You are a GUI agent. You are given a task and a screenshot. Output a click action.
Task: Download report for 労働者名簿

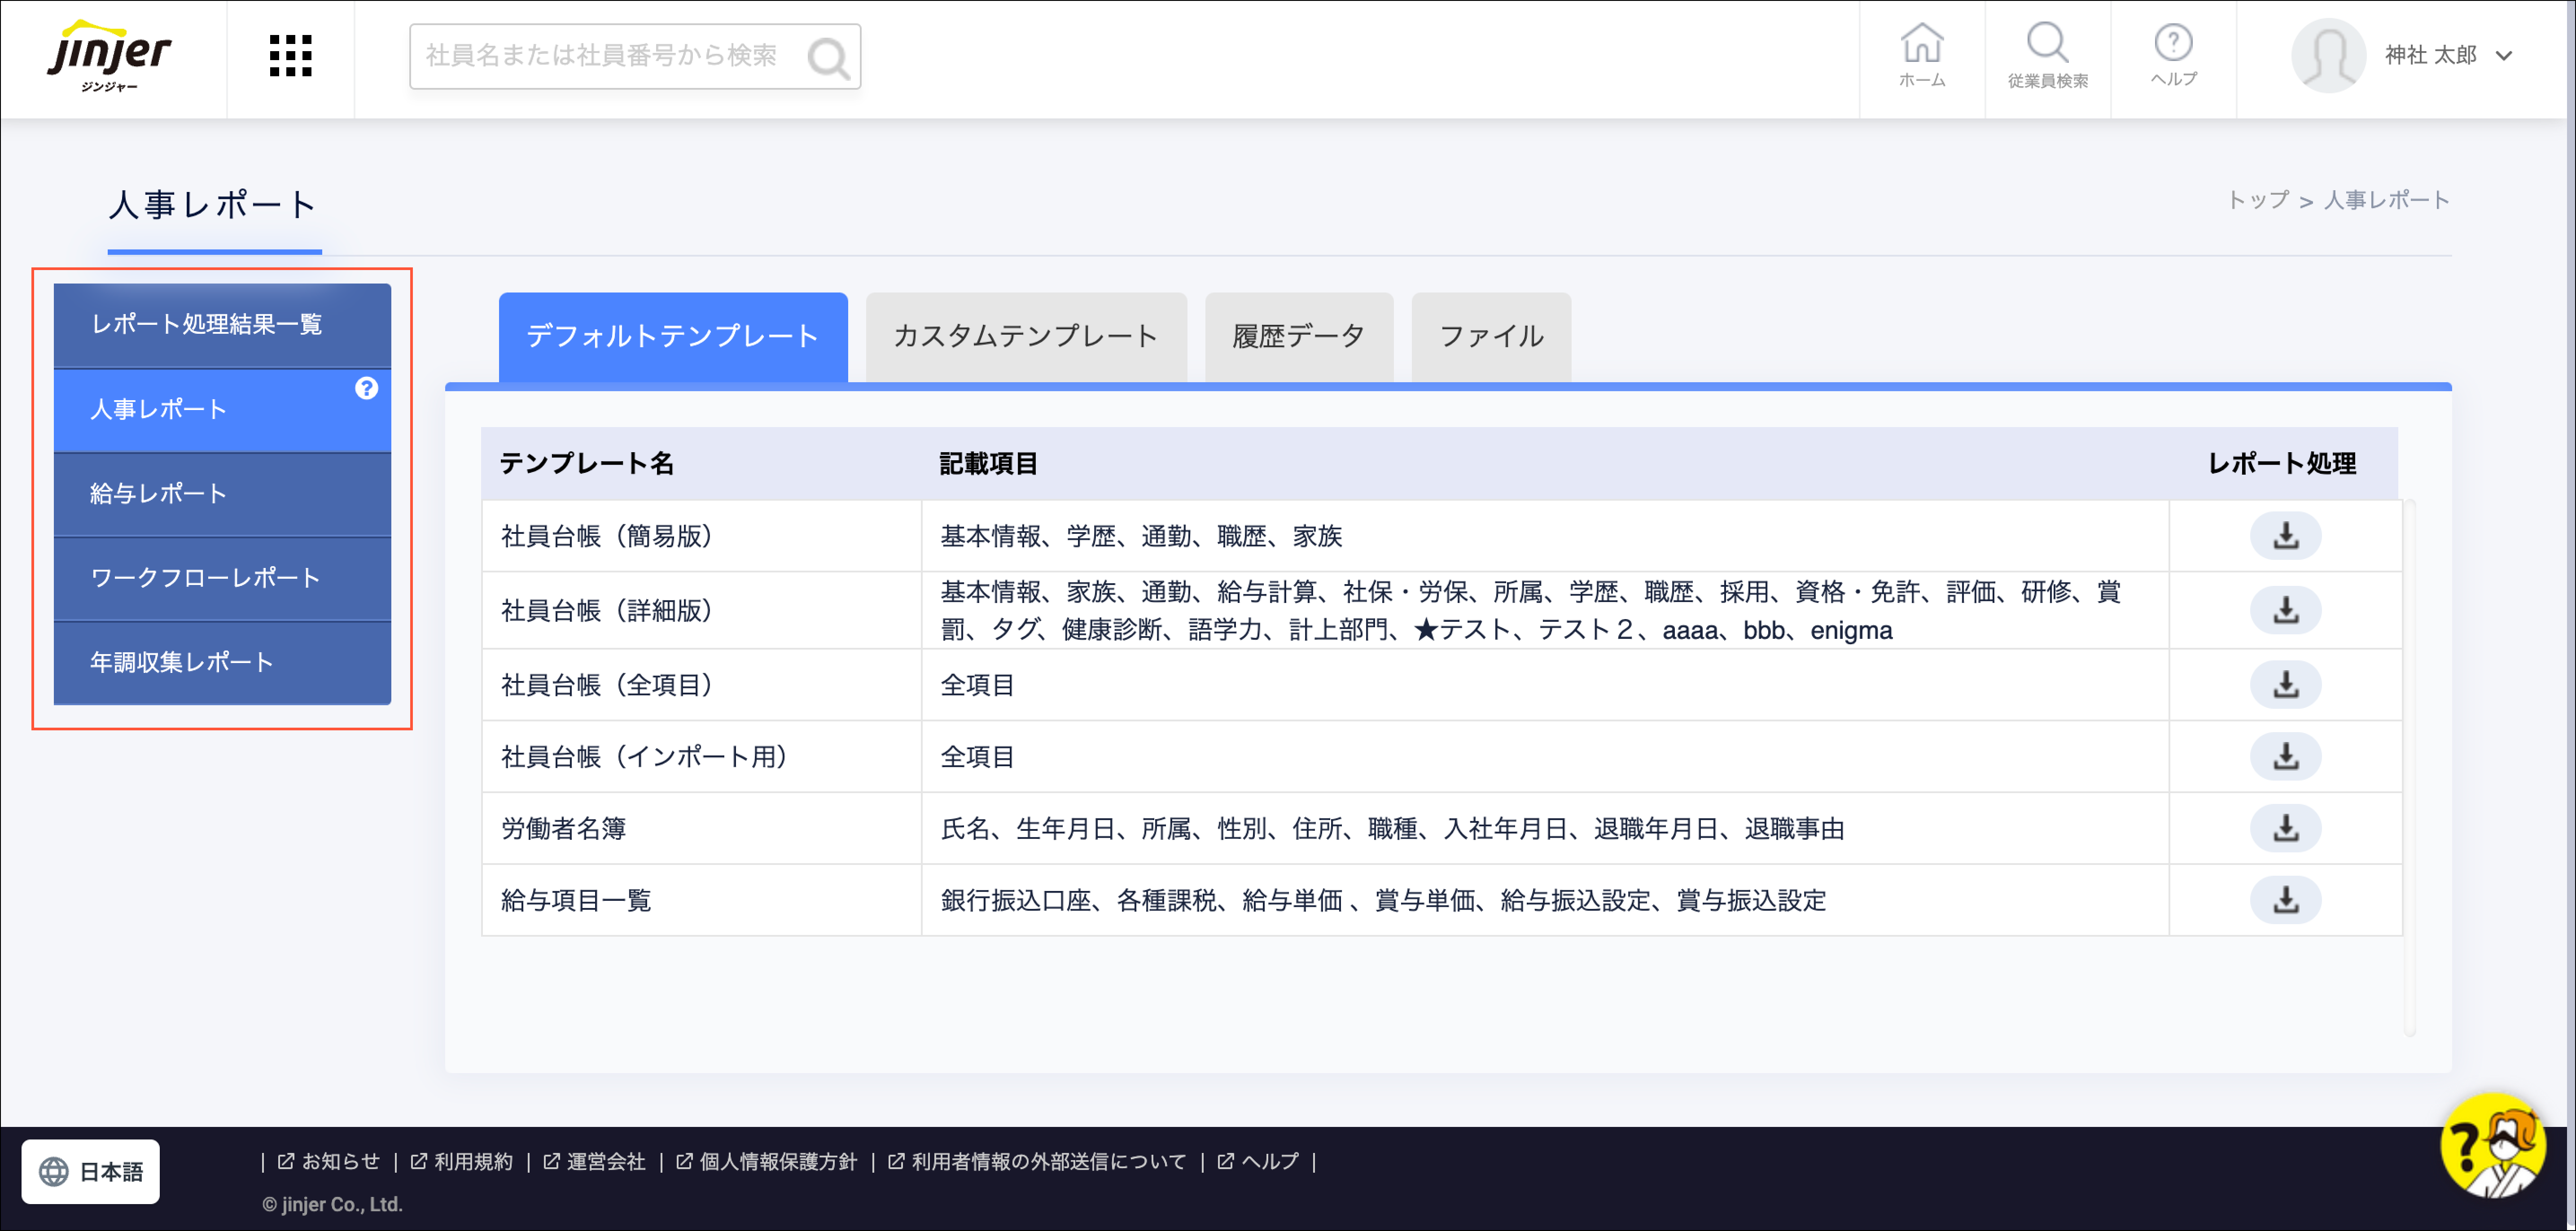tap(2285, 829)
